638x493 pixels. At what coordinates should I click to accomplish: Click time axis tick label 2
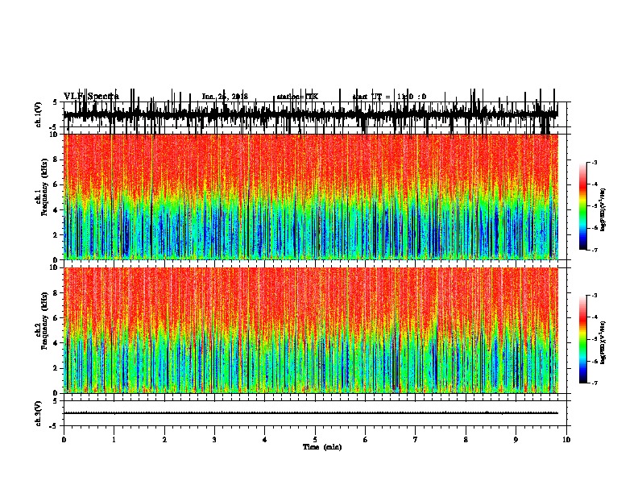164,439
